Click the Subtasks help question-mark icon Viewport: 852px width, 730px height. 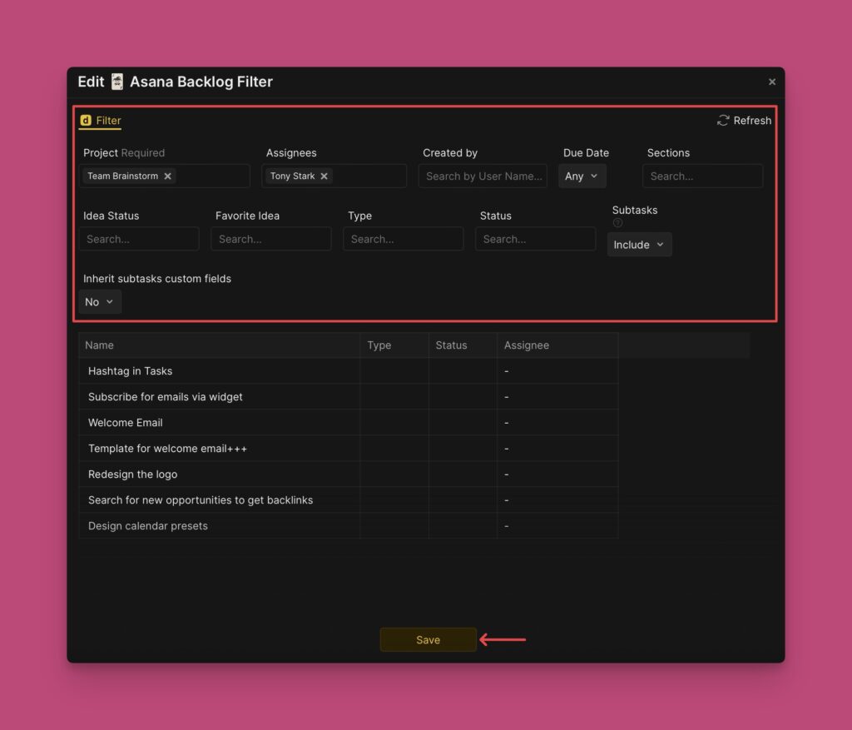coord(617,223)
